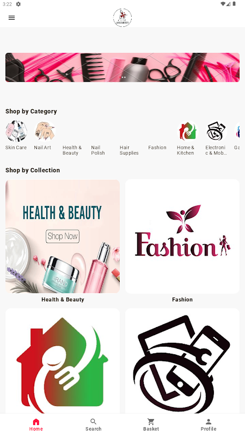Open the hamburger navigation menu

(11, 18)
